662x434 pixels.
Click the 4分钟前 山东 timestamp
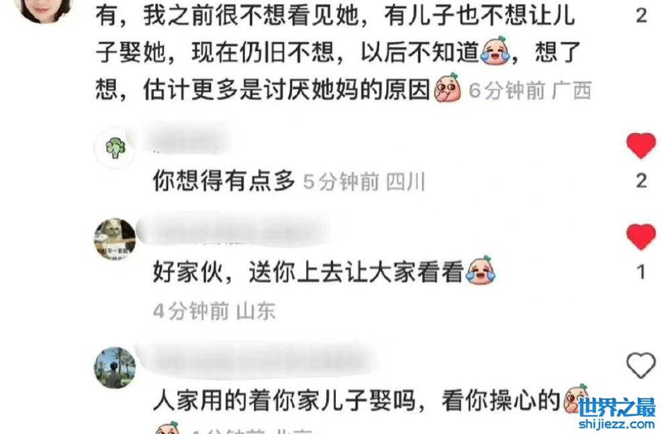pos(214,312)
